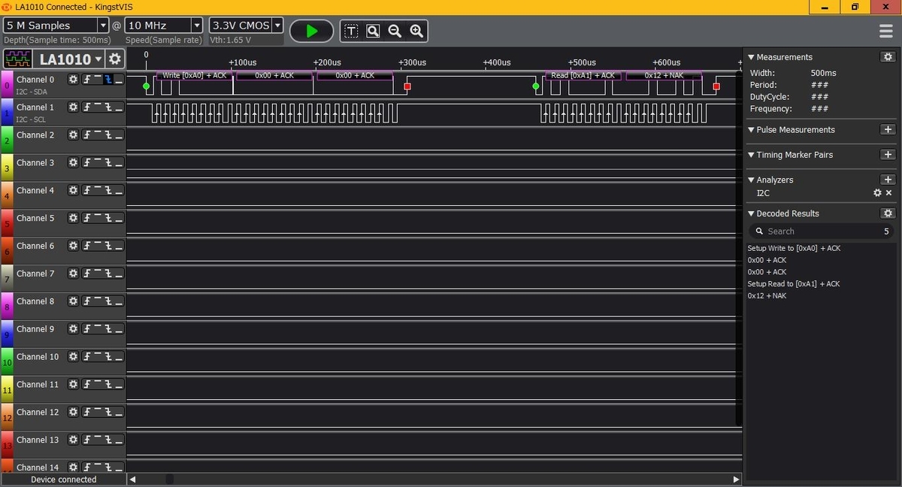Click the first green I2C start marker

(146, 86)
